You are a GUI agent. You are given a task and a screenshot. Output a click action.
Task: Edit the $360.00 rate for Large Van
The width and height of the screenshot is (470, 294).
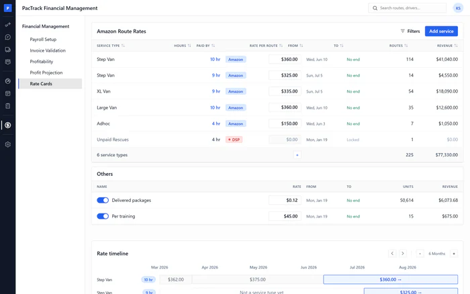(285, 107)
